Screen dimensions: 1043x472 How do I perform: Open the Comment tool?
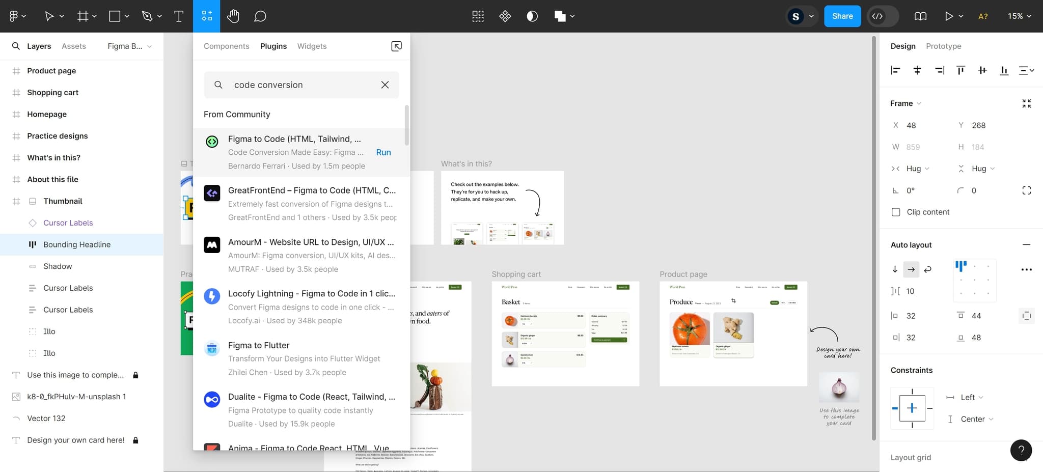coord(260,16)
